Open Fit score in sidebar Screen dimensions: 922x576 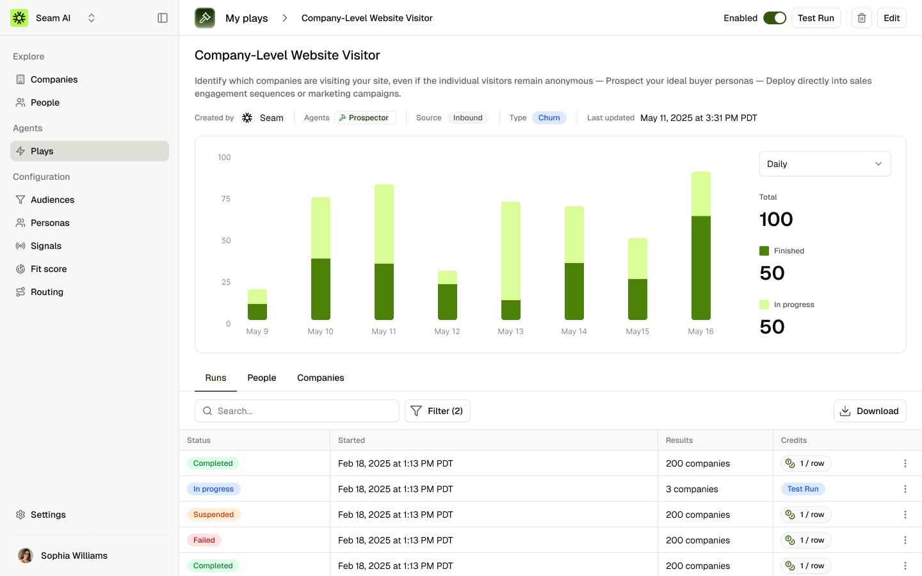click(x=49, y=269)
